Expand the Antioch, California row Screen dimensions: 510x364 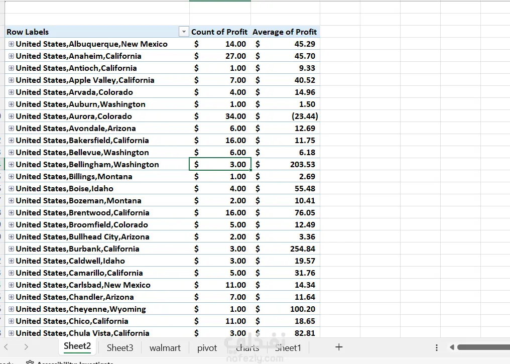pyautogui.click(x=11, y=68)
